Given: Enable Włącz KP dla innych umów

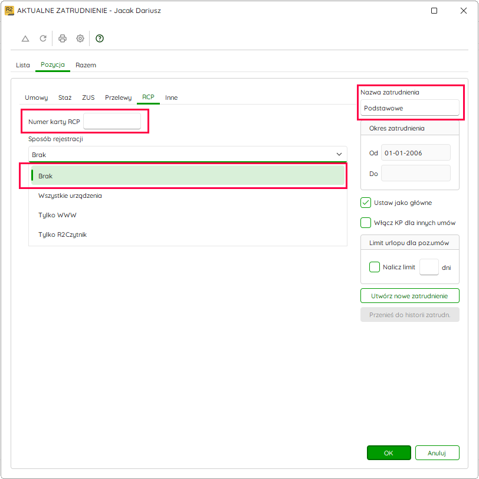Looking at the screenshot, I should tap(366, 223).
